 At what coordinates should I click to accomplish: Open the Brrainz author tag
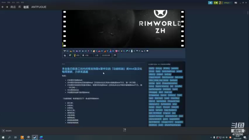(167, 68)
